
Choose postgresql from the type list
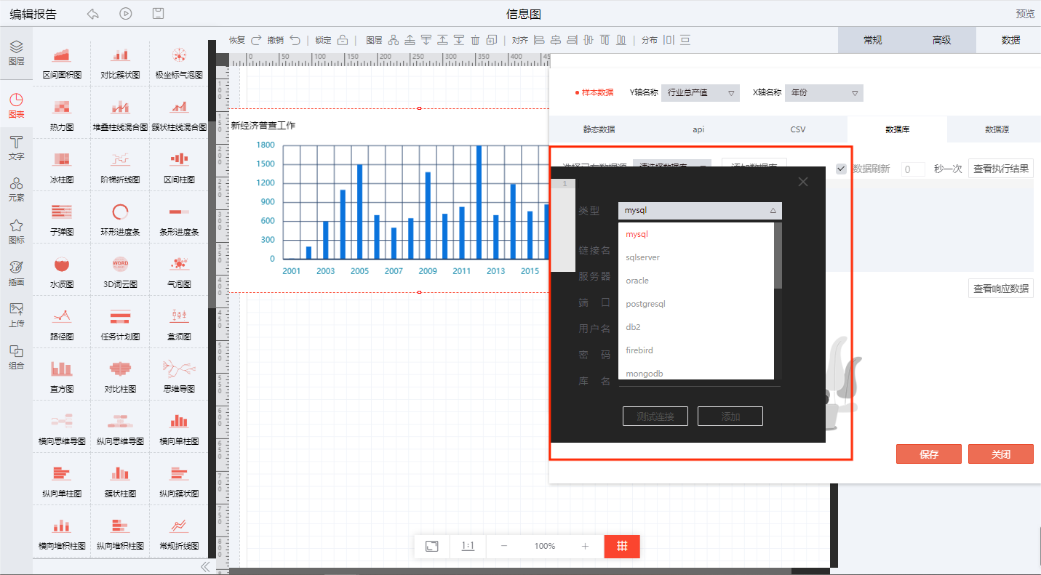[x=696, y=304]
